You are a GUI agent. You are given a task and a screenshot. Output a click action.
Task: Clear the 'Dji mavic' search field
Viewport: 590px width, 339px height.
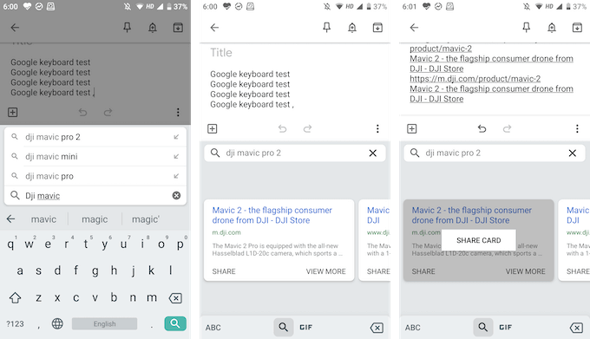[176, 195]
